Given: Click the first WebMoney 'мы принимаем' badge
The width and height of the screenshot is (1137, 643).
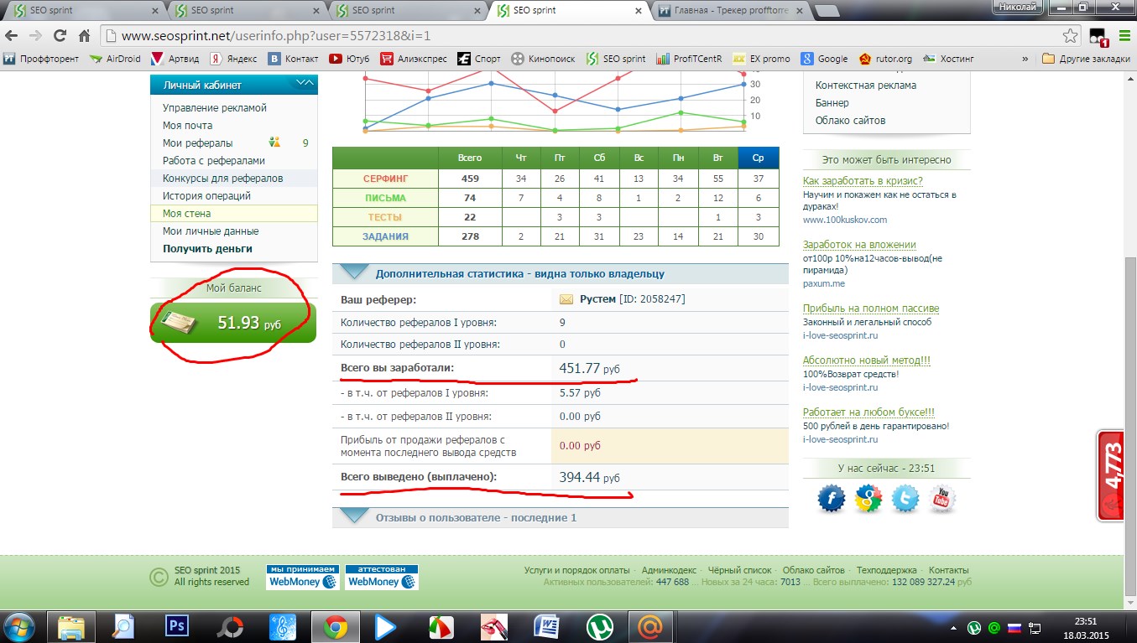Looking at the screenshot, I should pos(303,577).
